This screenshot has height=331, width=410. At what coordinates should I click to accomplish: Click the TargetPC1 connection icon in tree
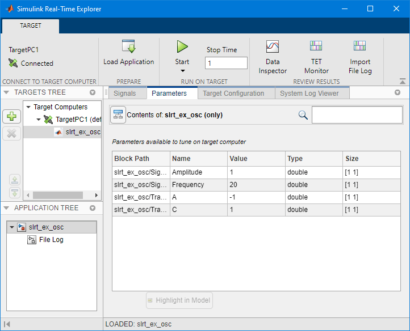pos(48,120)
